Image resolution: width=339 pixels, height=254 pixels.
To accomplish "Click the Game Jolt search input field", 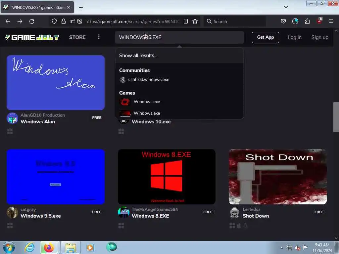I will [x=179, y=37].
